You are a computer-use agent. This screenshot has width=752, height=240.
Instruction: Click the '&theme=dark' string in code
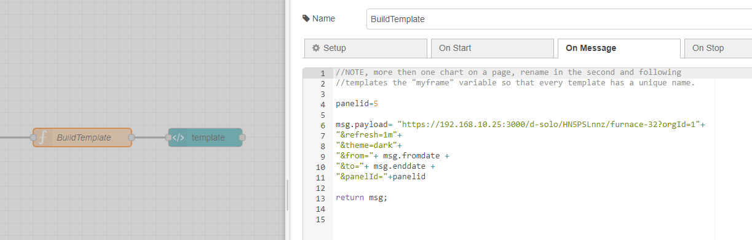coord(366,145)
